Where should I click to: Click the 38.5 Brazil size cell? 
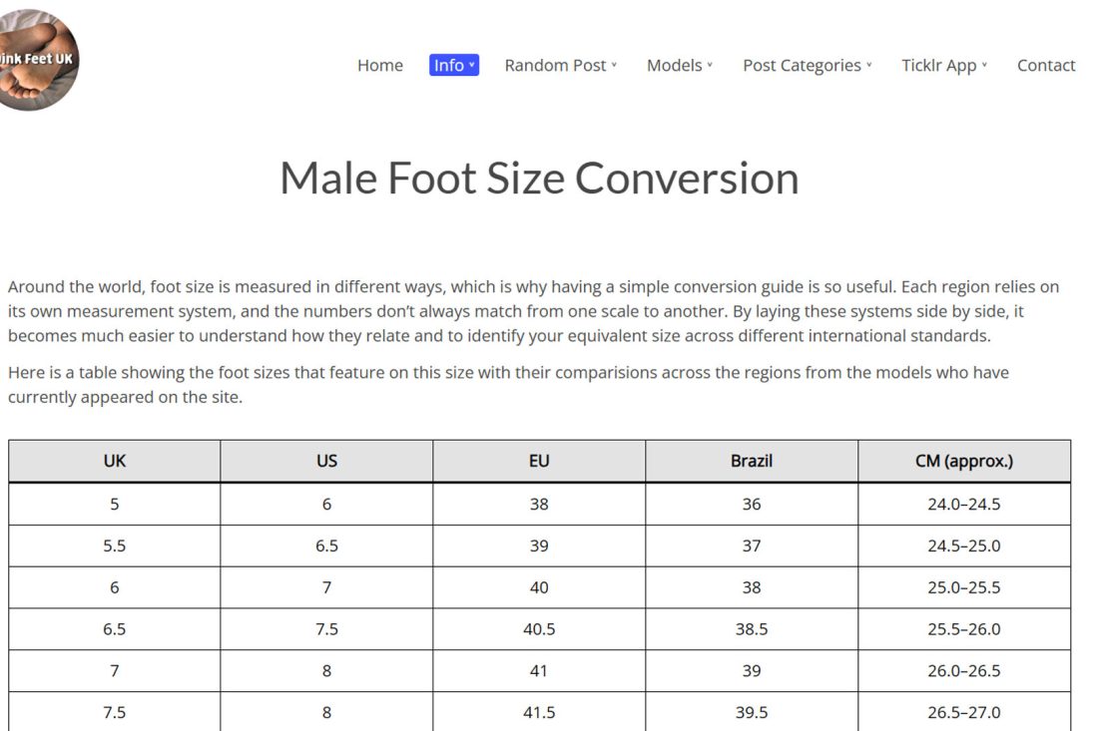click(x=752, y=629)
